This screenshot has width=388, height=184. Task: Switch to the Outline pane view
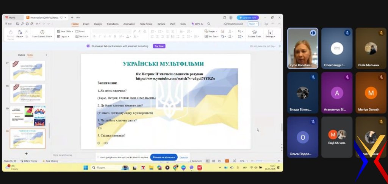(x=22, y=55)
